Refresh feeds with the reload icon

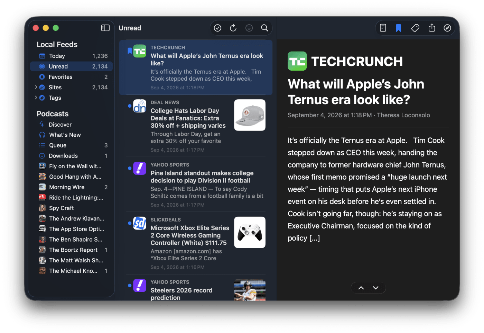tap(233, 28)
